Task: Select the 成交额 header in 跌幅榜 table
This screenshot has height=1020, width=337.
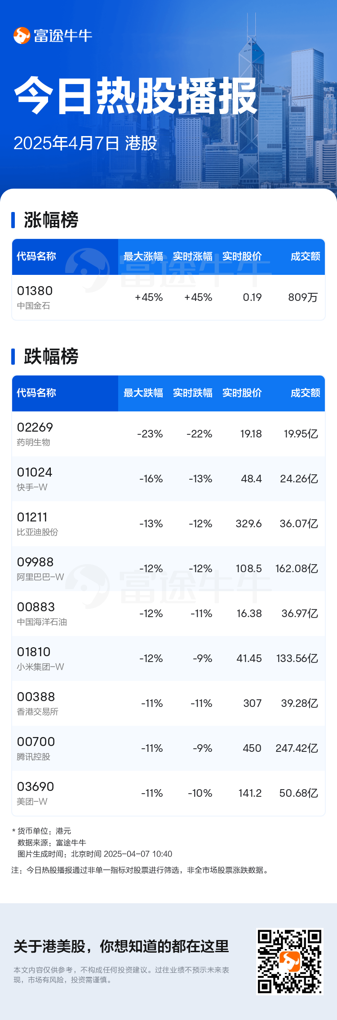Action: (x=306, y=393)
